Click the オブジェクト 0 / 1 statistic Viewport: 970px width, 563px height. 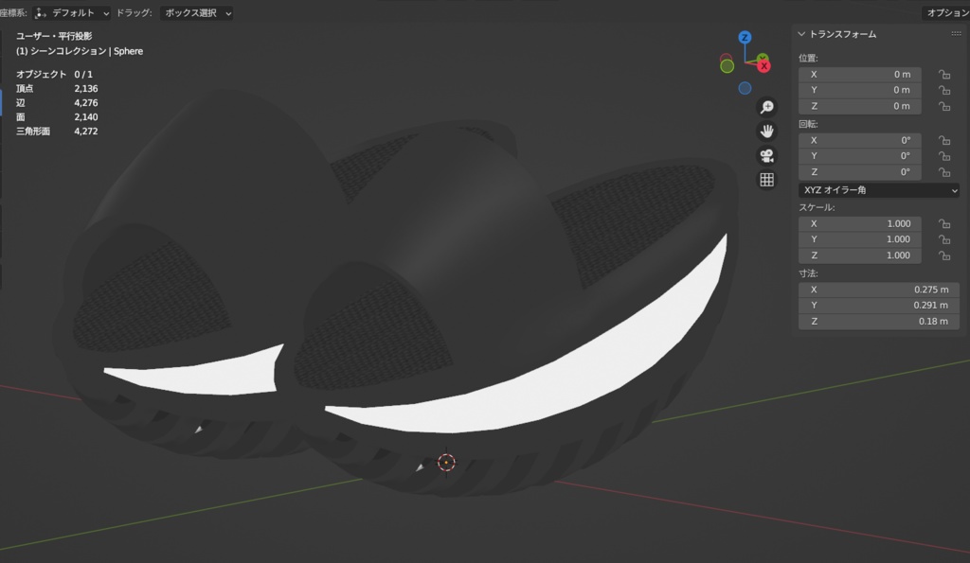(x=54, y=74)
